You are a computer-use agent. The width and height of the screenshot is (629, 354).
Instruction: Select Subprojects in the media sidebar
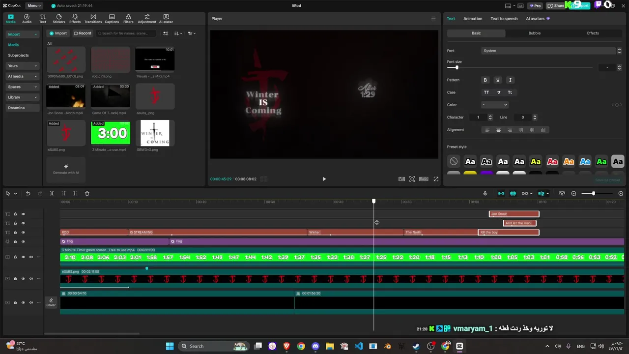[18, 55]
